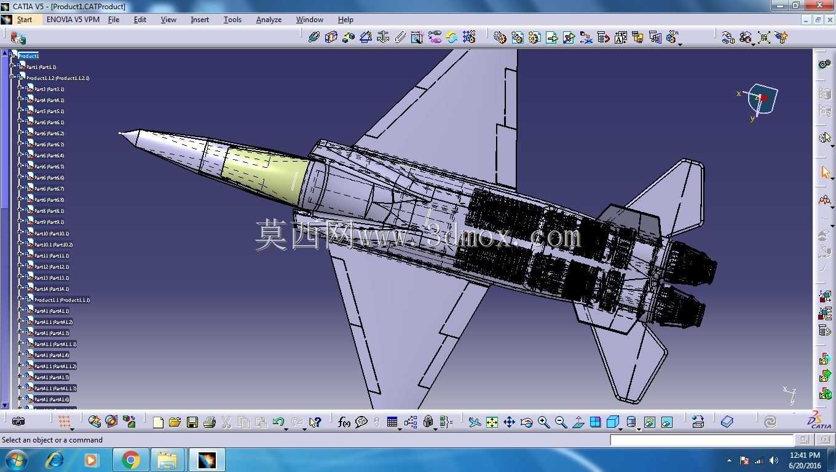Open the ENOVIA V5 VPM menu

73,20
